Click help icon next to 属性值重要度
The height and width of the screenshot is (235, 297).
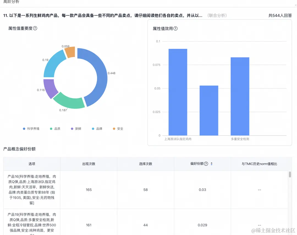coord(35,28)
